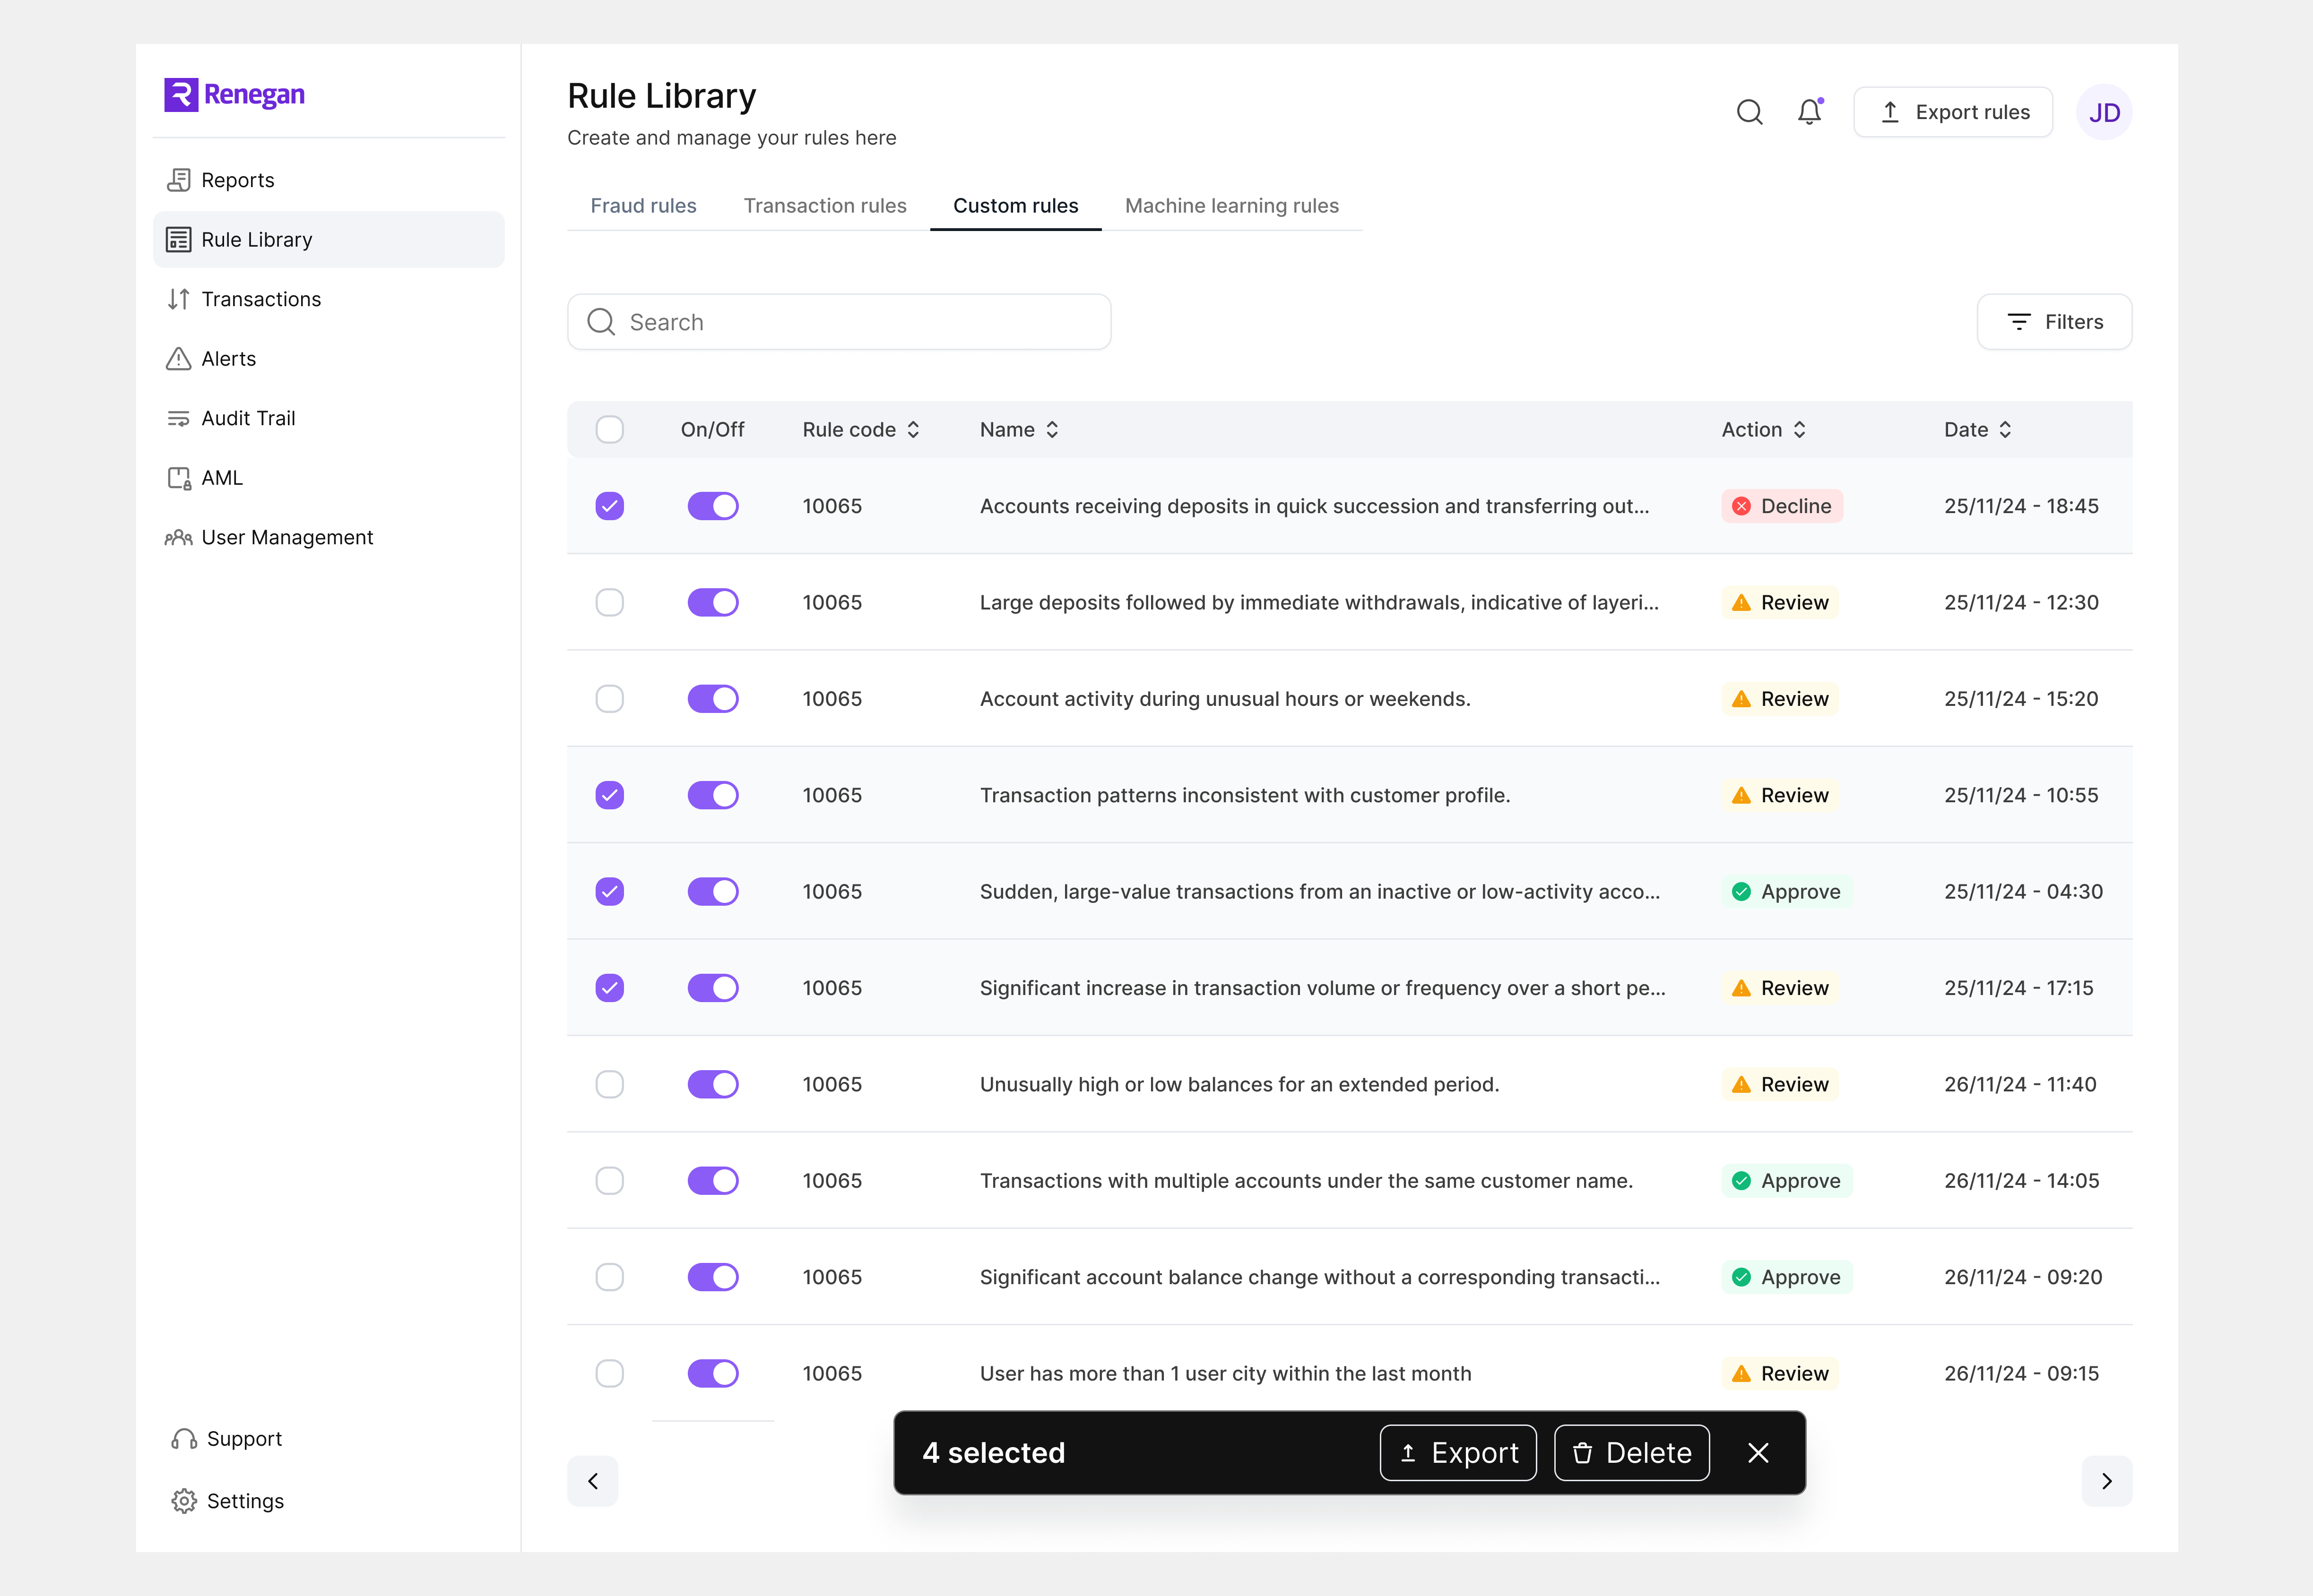The width and height of the screenshot is (2313, 1596).
Task: Click the Settings gear icon
Action: click(184, 1501)
